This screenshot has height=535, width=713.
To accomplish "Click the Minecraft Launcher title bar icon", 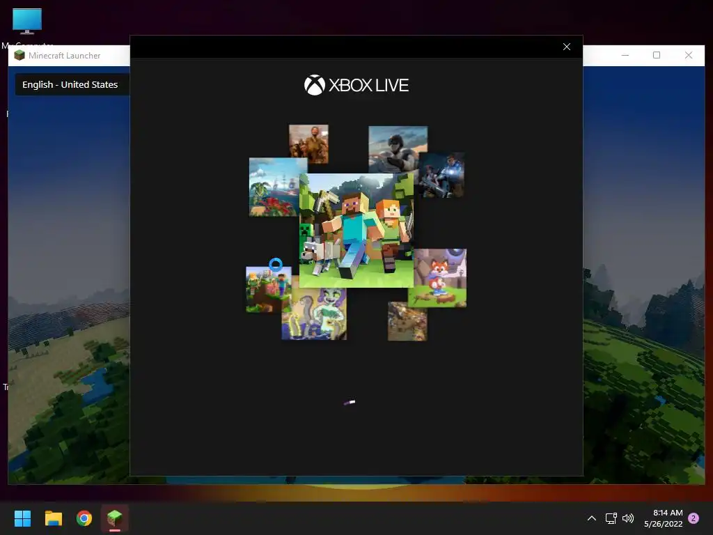I will (19, 56).
